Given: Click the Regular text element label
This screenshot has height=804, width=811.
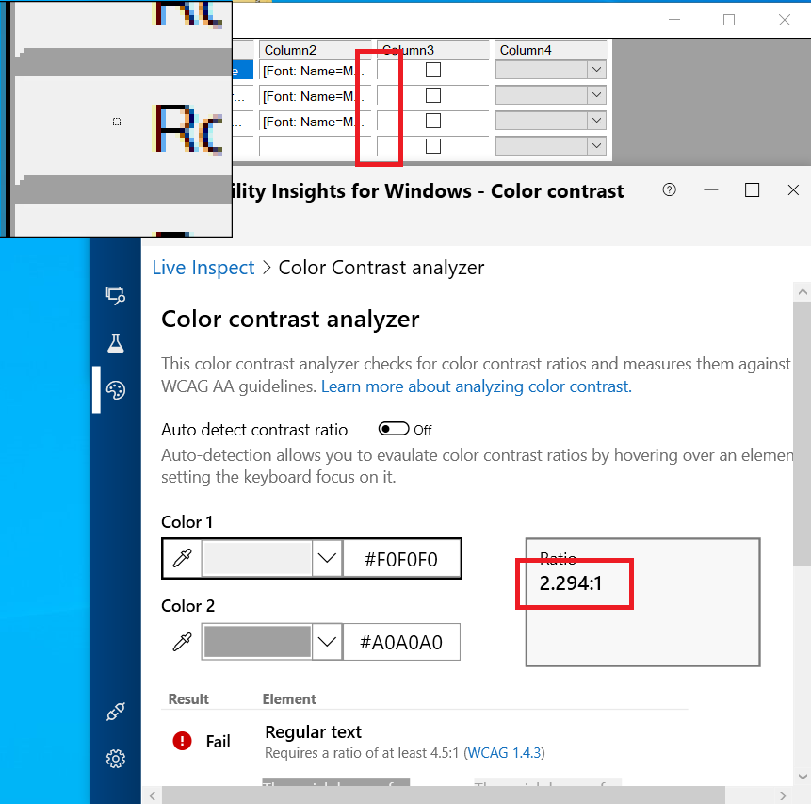Looking at the screenshot, I should click(313, 732).
